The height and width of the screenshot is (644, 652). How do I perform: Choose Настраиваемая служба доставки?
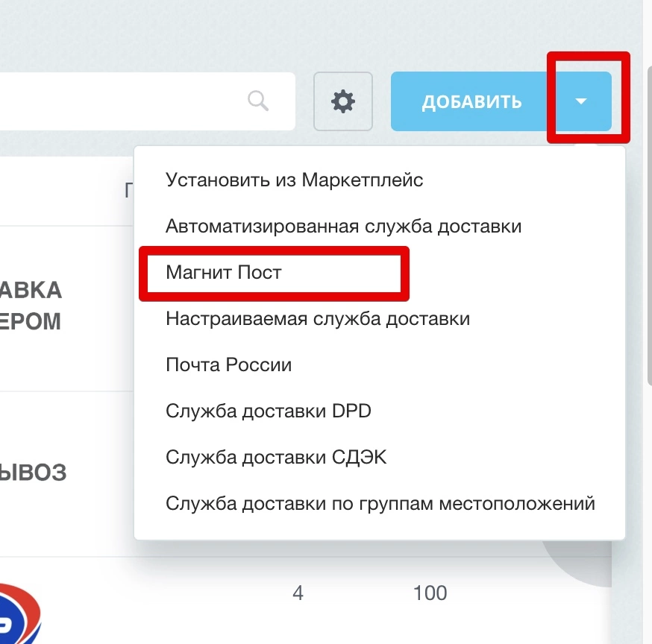click(317, 318)
